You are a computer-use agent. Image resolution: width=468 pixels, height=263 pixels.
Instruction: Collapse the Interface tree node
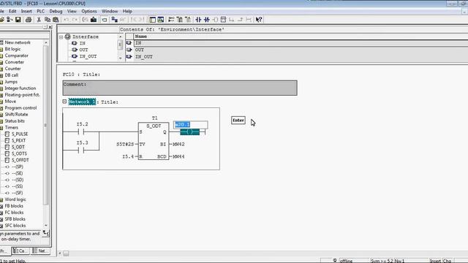tap(61, 37)
